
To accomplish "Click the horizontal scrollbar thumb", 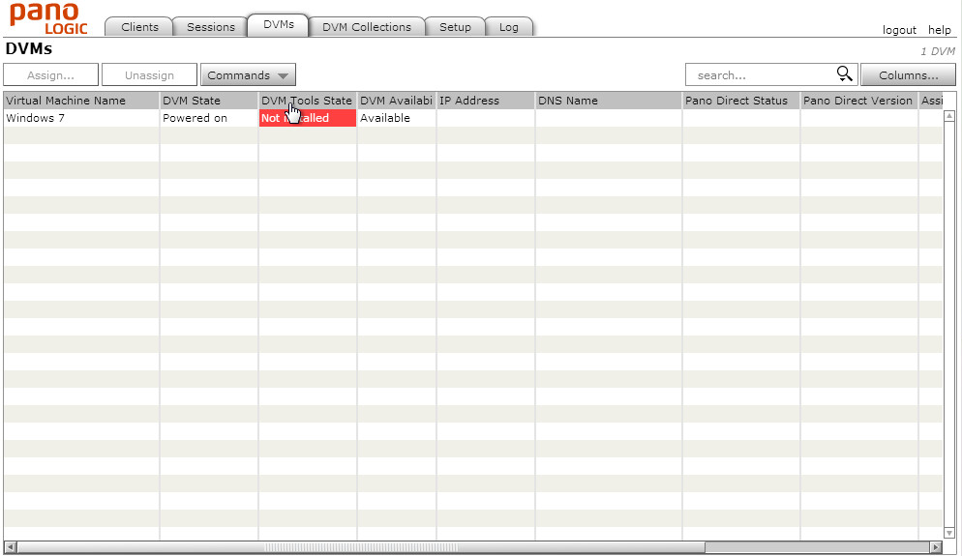I will pos(361,546).
